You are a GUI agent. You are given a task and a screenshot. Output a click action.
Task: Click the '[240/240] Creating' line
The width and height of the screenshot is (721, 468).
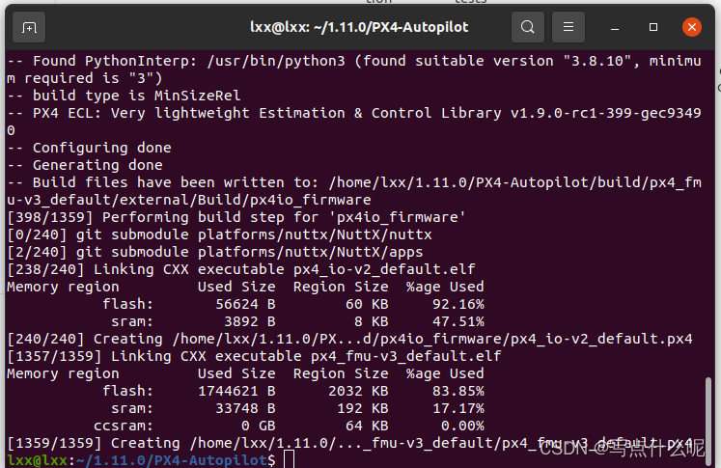349,339
